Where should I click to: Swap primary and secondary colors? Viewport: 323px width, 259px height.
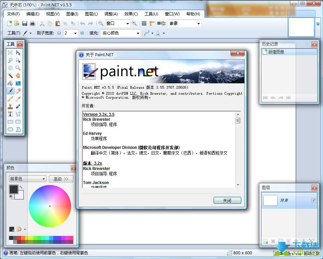21,187
